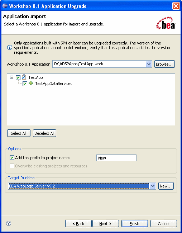Screen dimensions: 182x233
Task: Close the Workshop 8.1 Application Upgrade dialog
Action: [176, 6]
